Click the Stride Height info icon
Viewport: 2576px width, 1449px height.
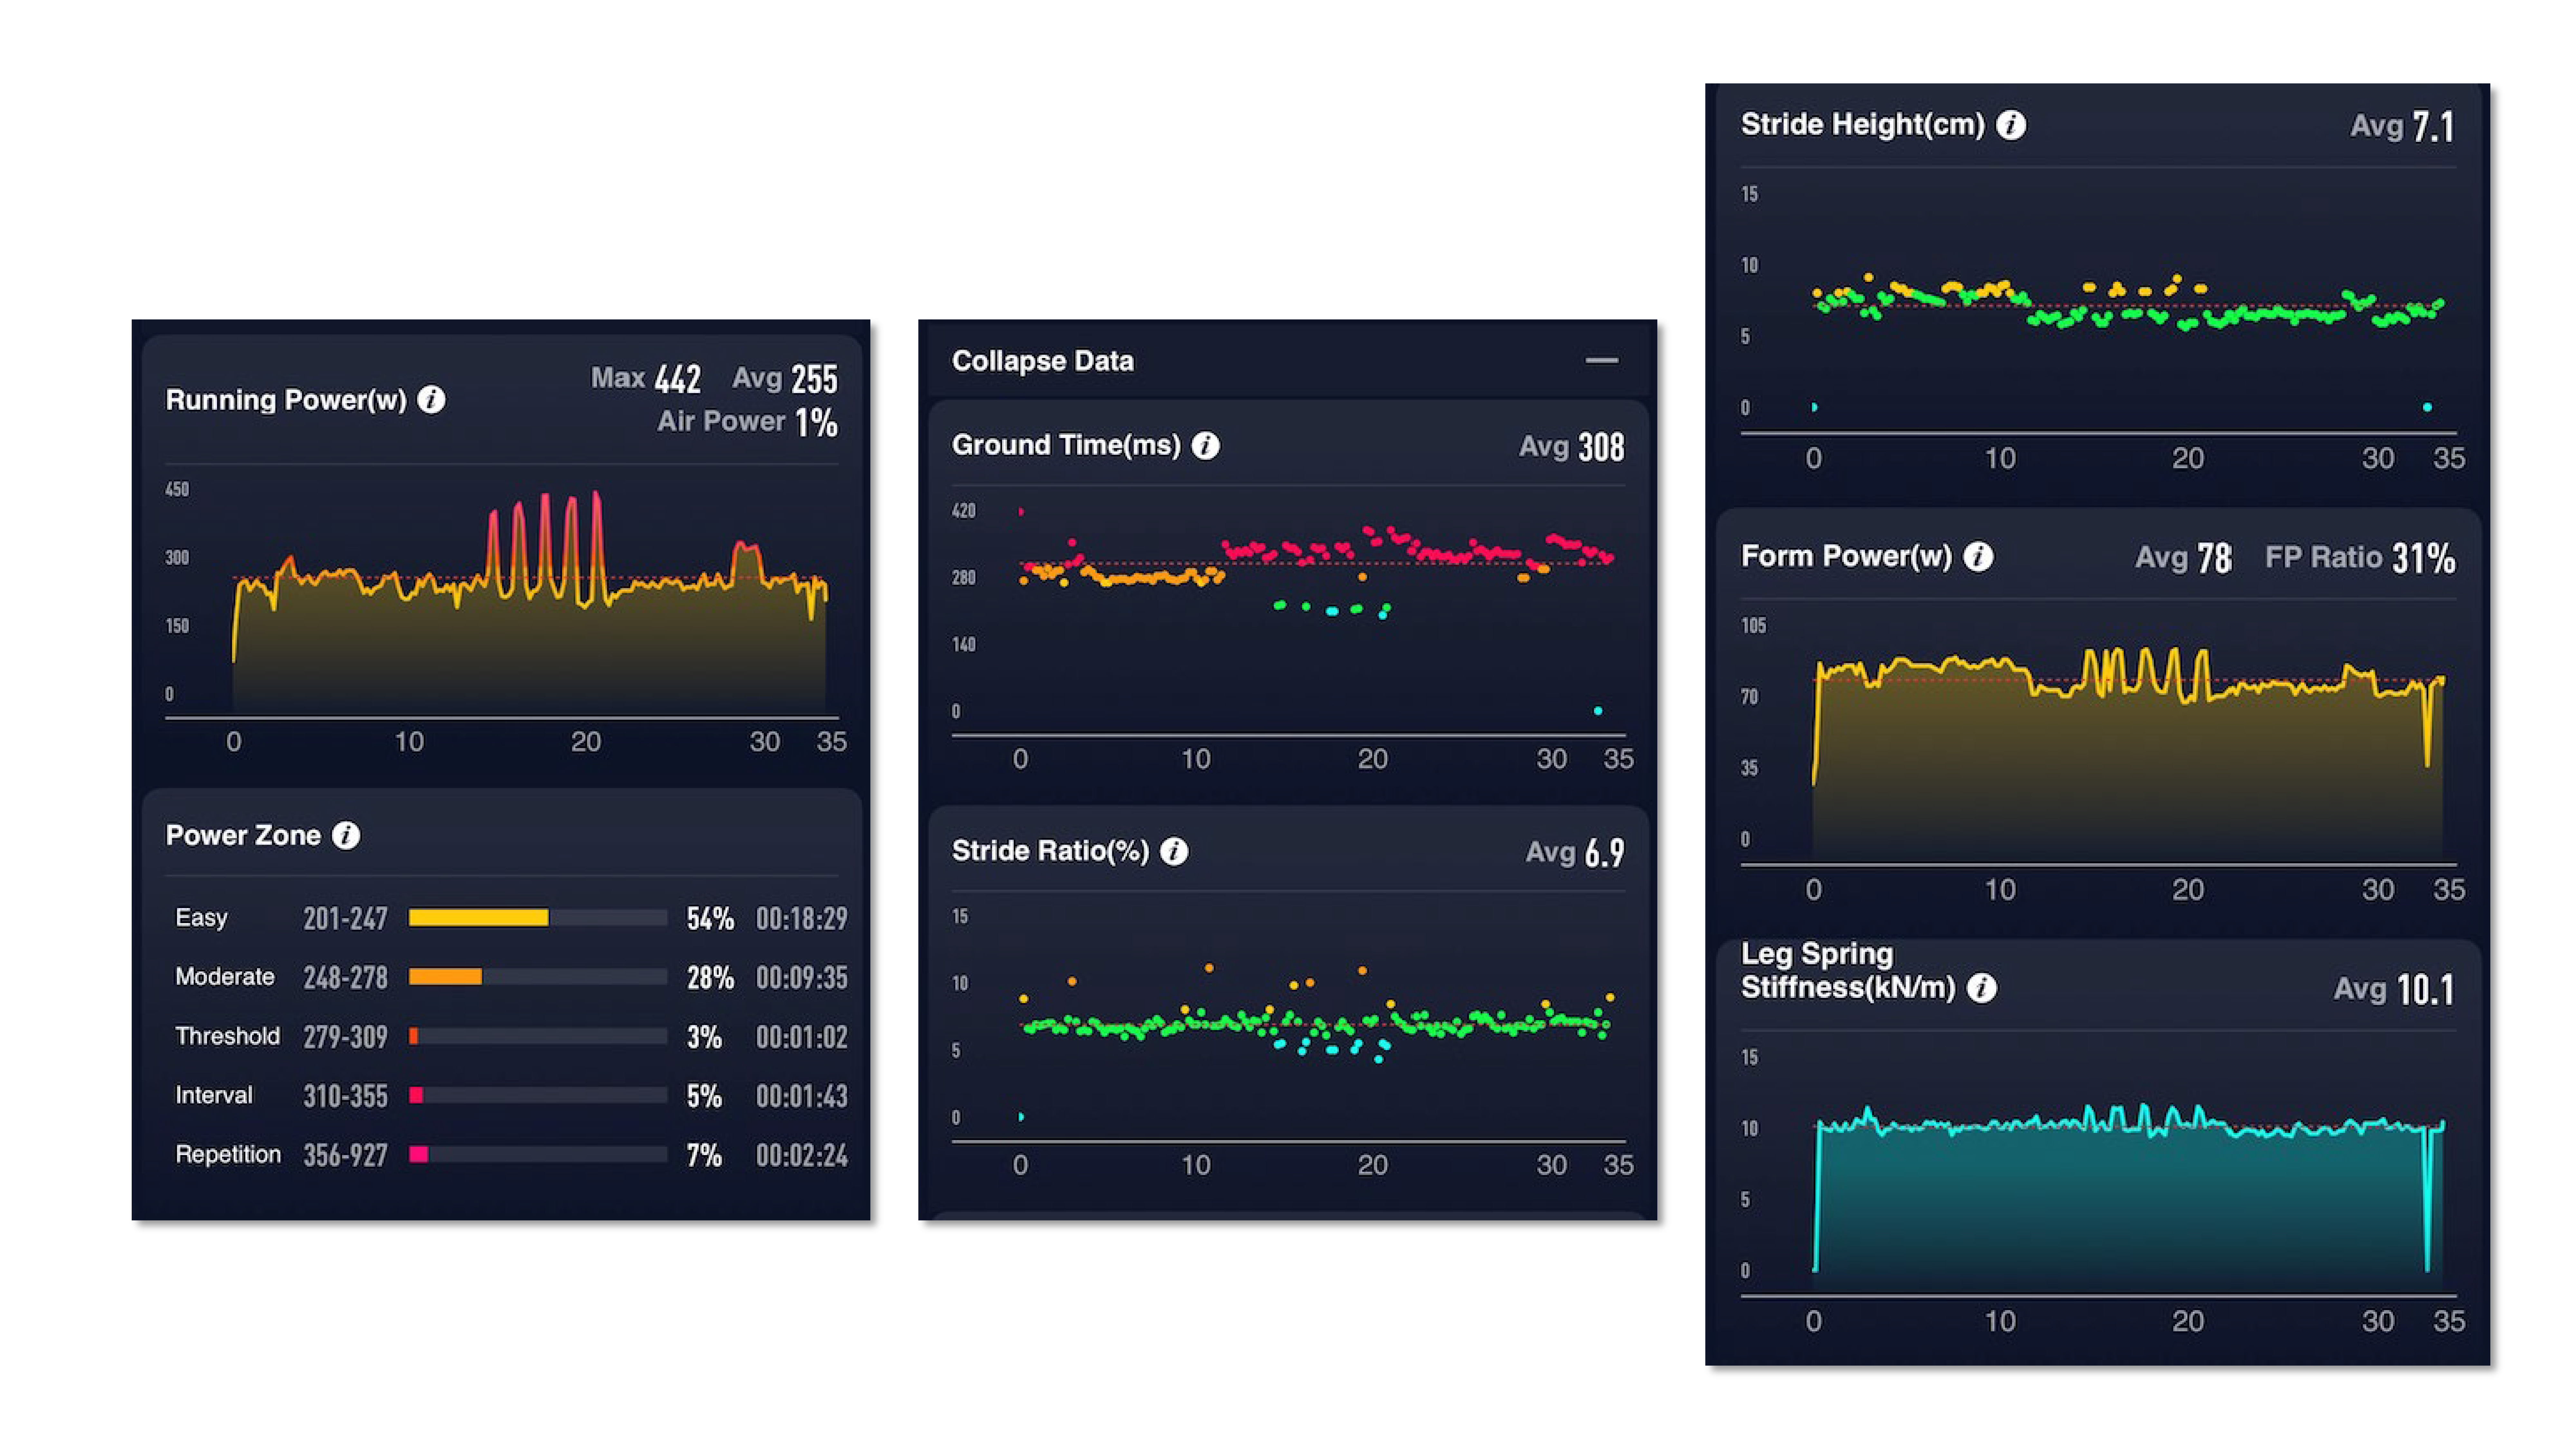(2011, 125)
